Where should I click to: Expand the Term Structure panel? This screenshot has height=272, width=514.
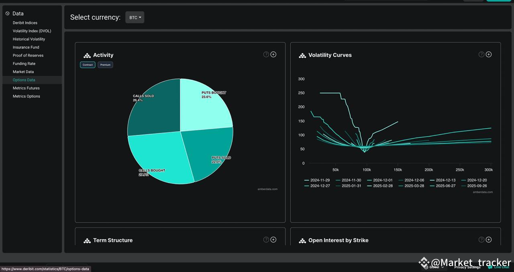coord(273,240)
